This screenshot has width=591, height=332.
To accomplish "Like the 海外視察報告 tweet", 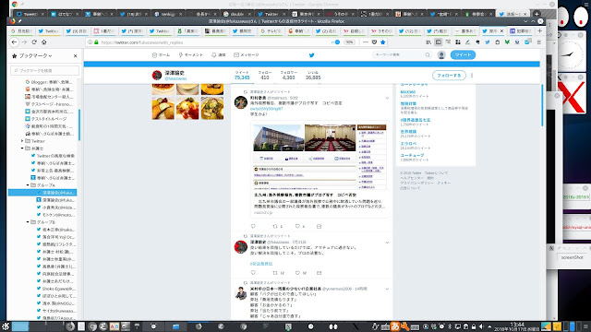I will tap(297, 226).
